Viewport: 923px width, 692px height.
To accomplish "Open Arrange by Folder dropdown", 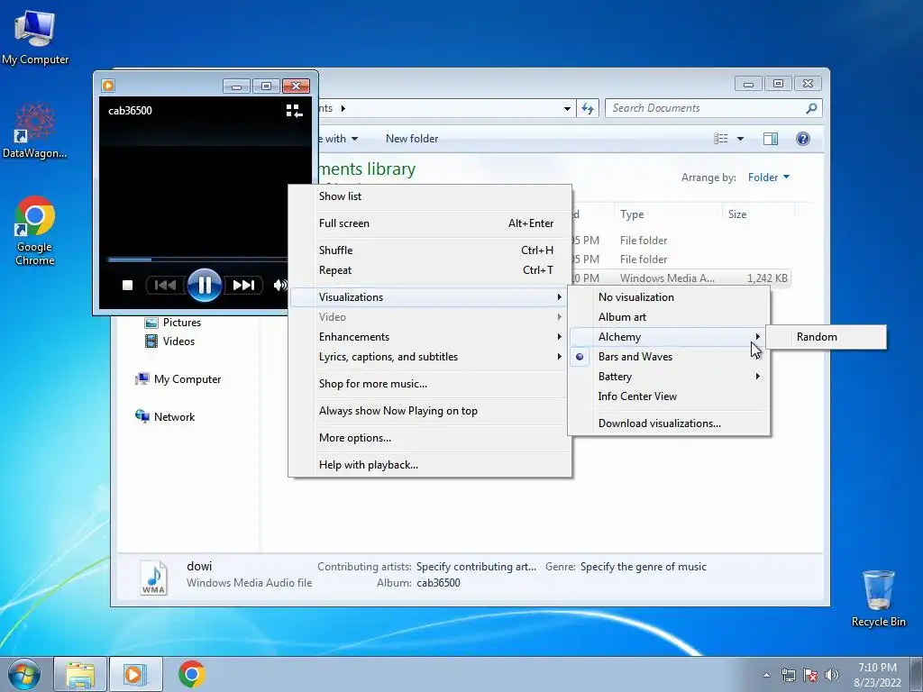I will click(x=768, y=178).
